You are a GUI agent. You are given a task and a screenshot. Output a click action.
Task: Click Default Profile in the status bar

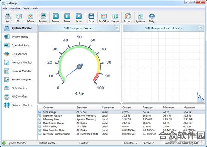47,143
